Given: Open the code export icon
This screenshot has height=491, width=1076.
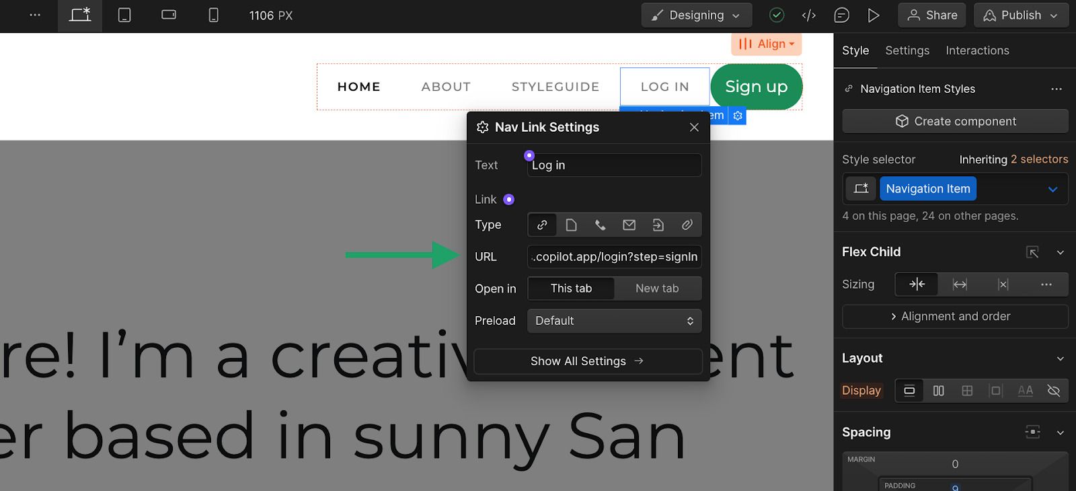Looking at the screenshot, I should point(809,15).
